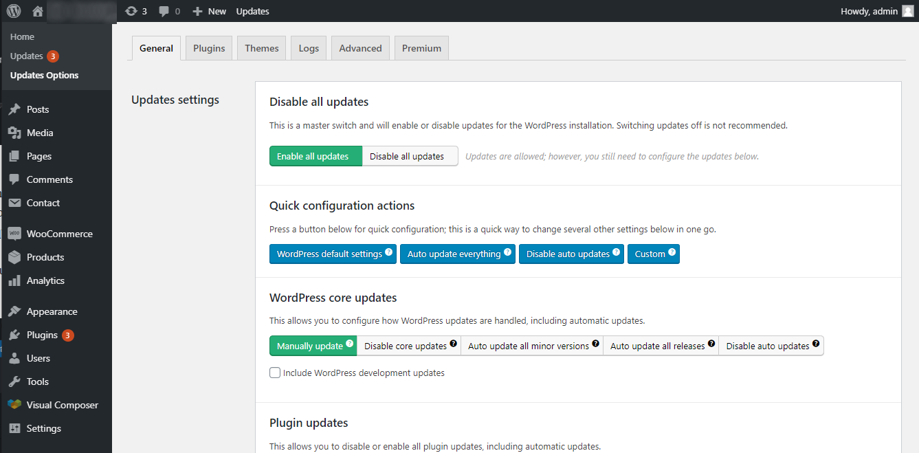The image size is (919, 453).
Task: Select Disable core updates option
Action: pos(408,346)
